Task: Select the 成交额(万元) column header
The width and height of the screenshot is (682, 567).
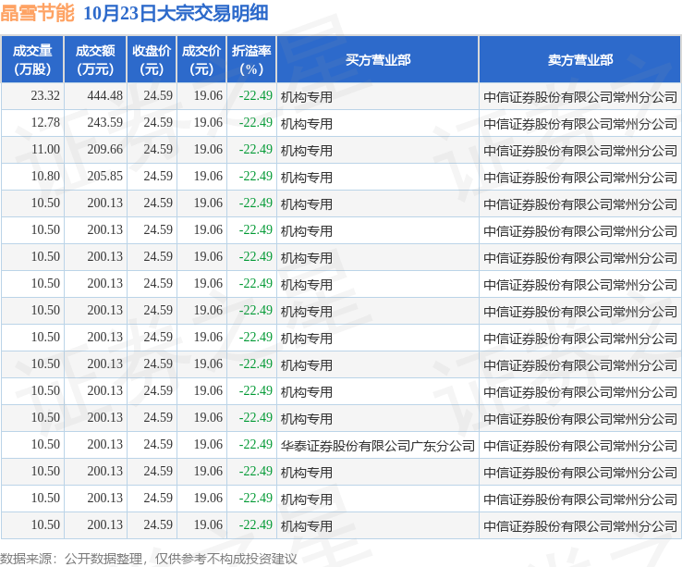Action: tap(95, 59)
